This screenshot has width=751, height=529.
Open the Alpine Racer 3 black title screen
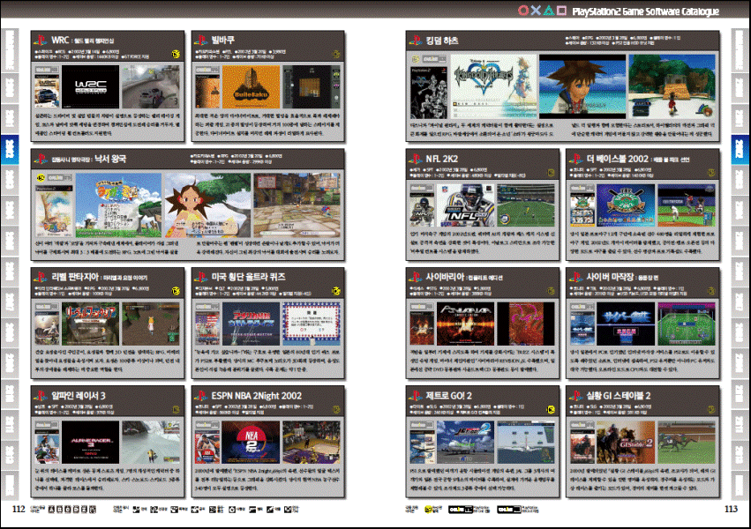coord(91,442)
